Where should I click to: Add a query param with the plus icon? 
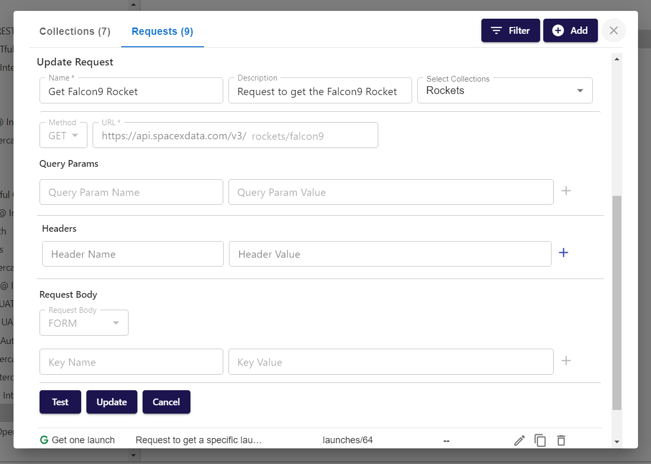click(x=566, y=191)
